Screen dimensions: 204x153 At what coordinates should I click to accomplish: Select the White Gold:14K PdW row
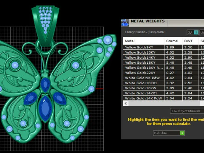164,98
